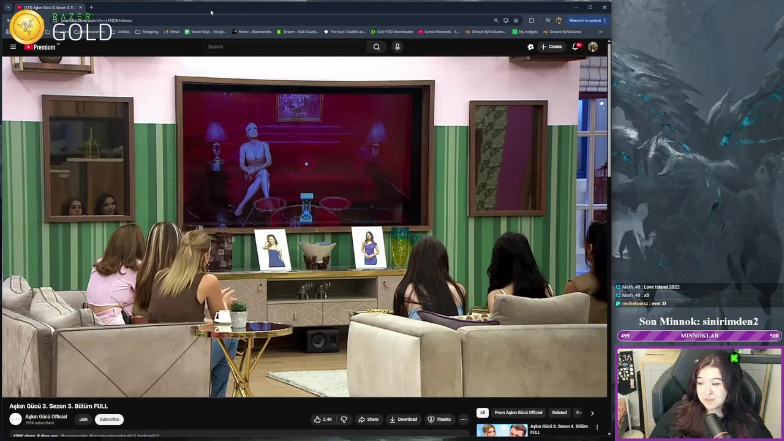Open the YouTube hamburger guide menu
The image size is (784, 441).
pos(13,47)
